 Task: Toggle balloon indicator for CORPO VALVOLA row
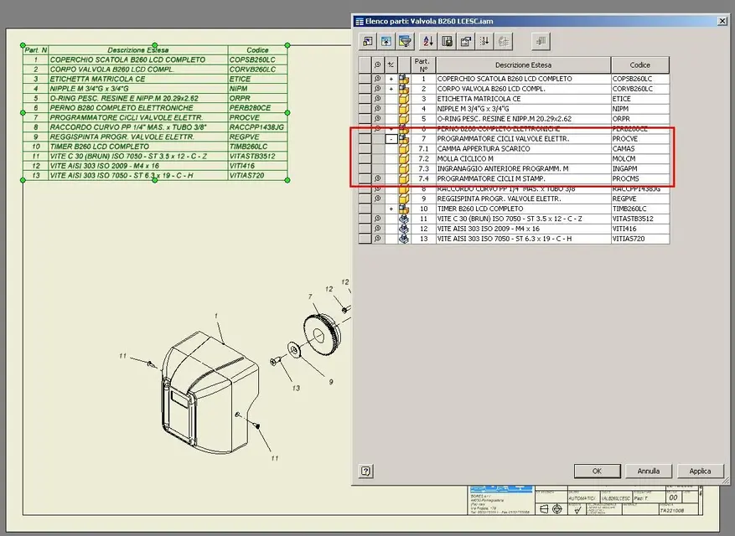coord(378,89)
